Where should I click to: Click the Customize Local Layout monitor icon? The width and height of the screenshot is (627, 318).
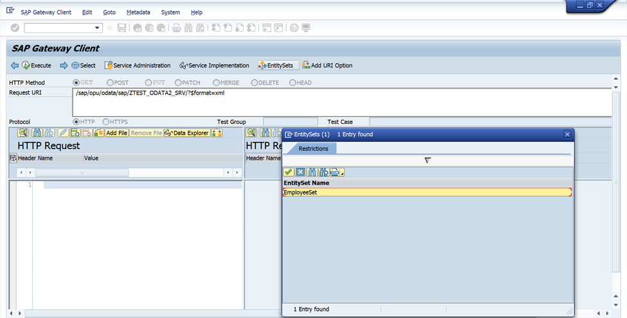[306, 28]
